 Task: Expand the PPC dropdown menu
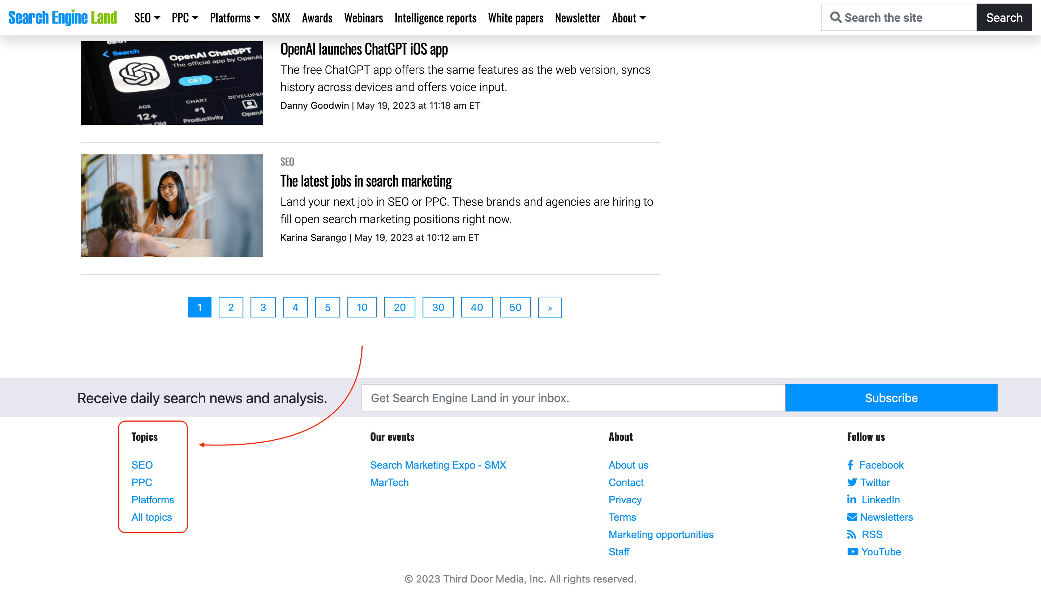click(184, 17)
